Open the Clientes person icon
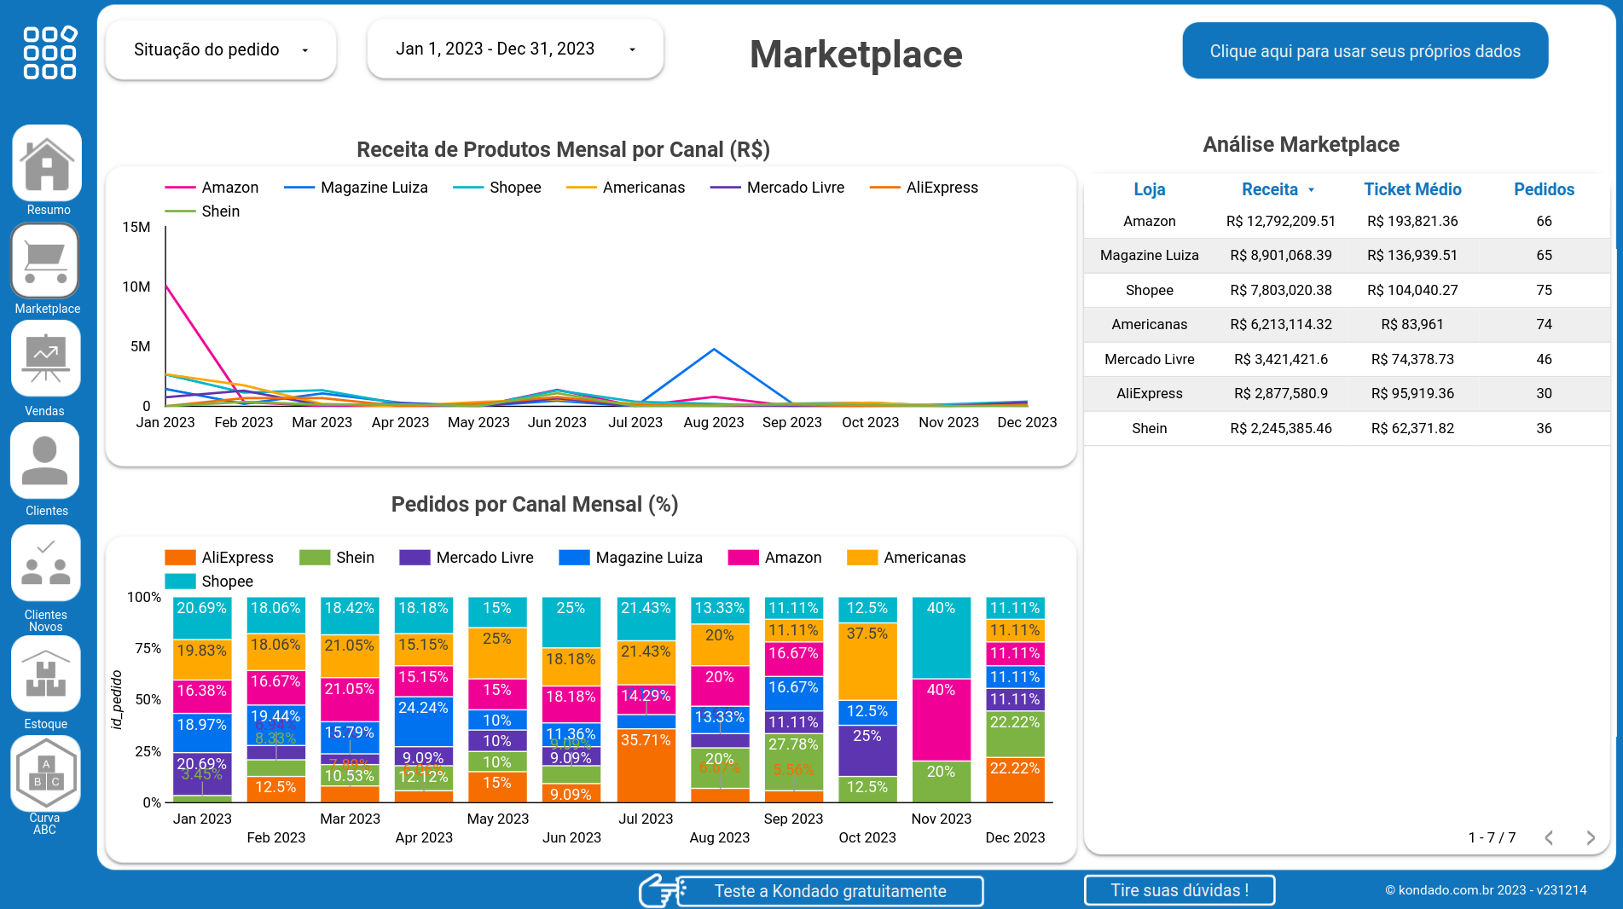1623x909 pixels. click(44, 460)
